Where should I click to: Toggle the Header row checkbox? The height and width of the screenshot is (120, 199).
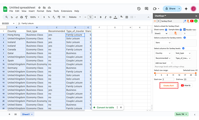point(185,30)
